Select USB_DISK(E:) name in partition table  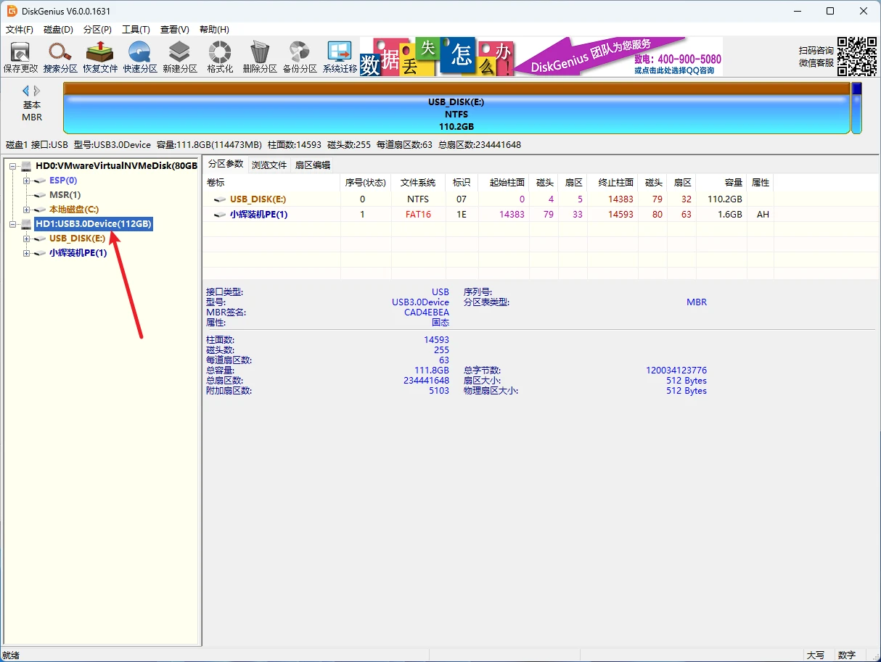pyautogui.click(x=259, y=199)
